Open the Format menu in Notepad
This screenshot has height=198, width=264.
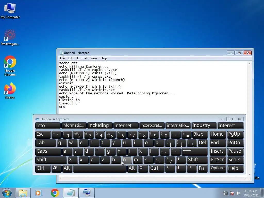[82, 58]
